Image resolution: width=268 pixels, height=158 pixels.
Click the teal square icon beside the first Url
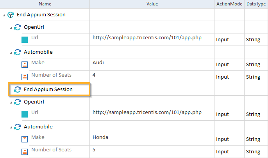coord(25,39)
